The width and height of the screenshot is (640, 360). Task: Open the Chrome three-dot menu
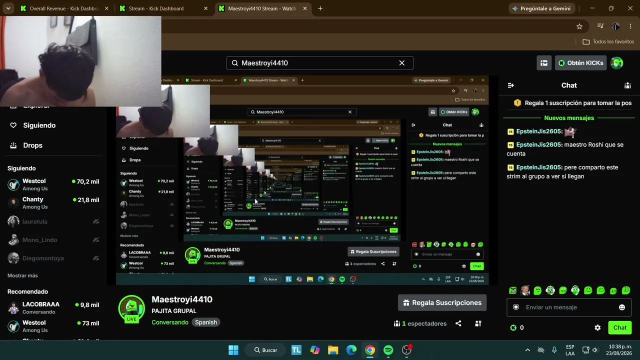tap(630, 26)
